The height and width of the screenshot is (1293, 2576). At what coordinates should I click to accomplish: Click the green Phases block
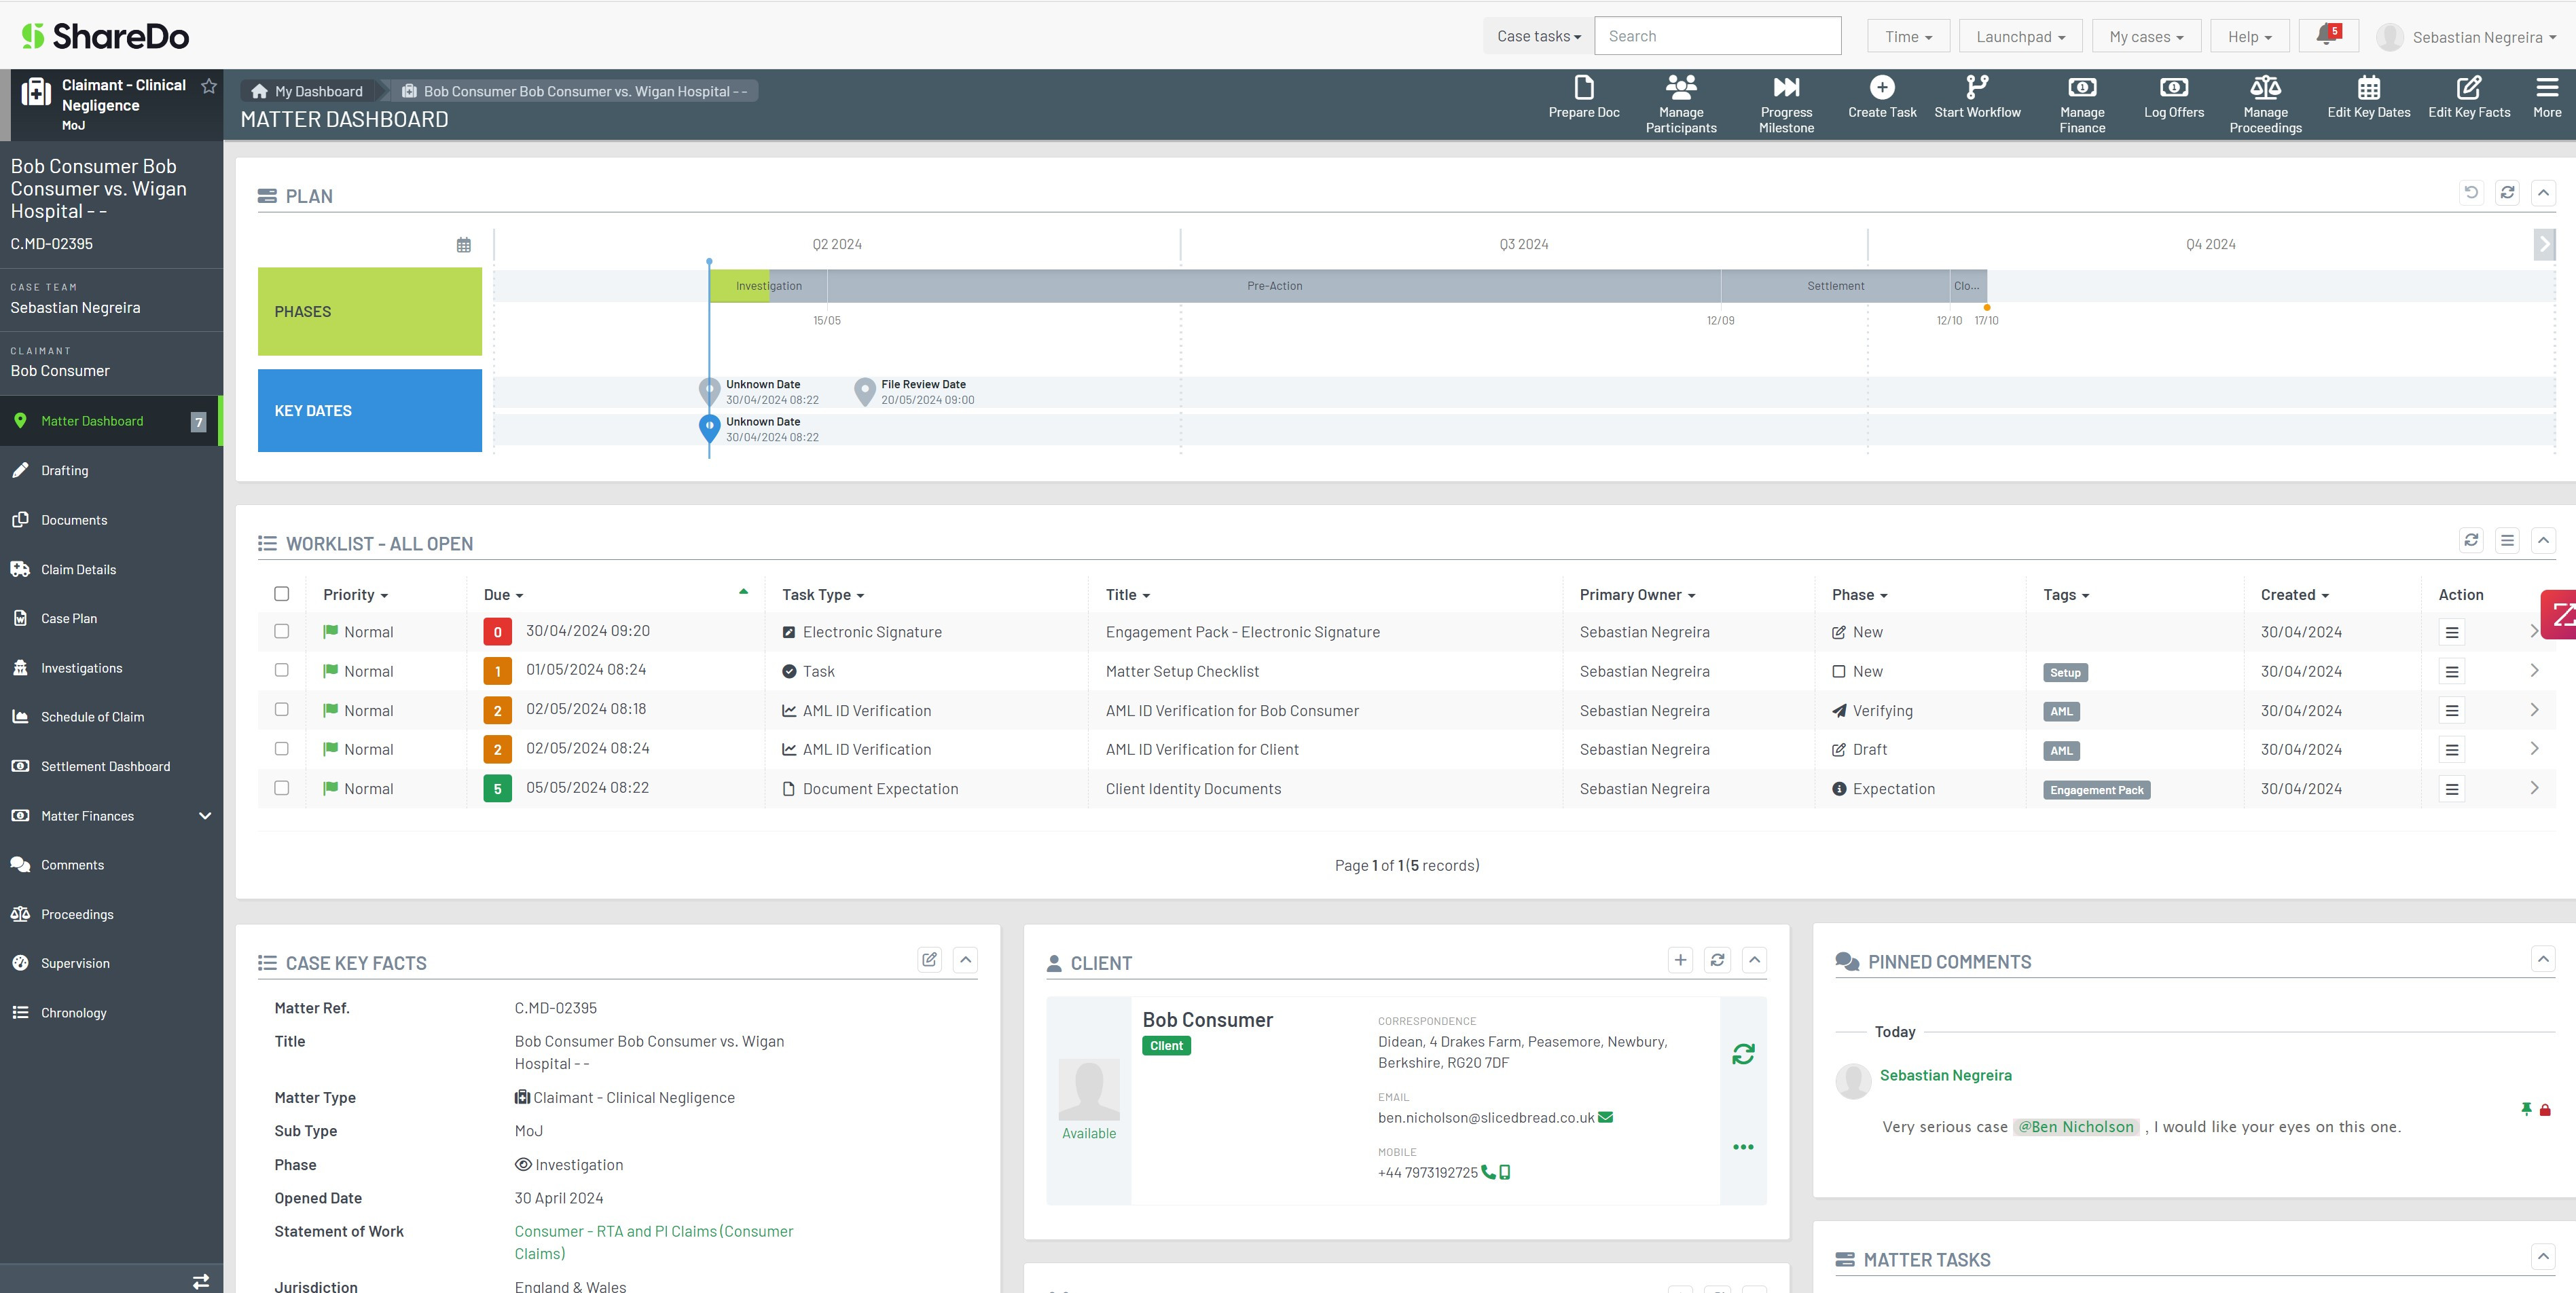tap(369, 312)
